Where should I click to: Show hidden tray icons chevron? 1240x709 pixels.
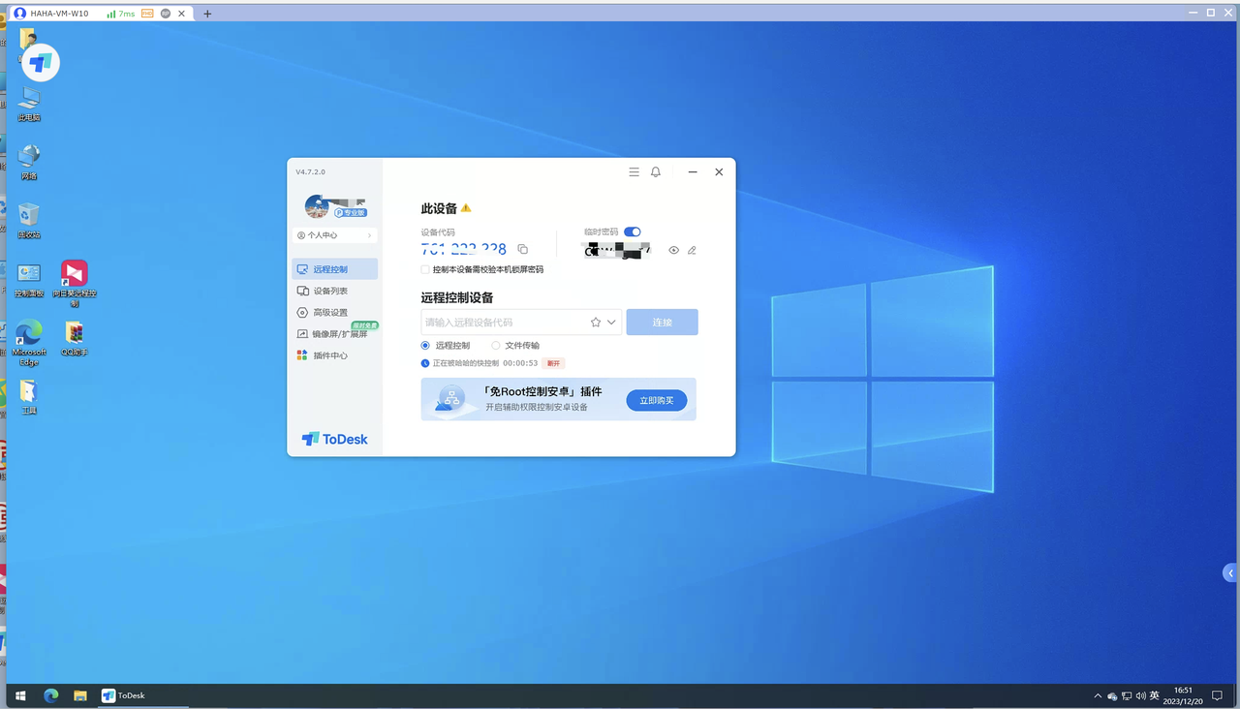(x=1098, y=695)
